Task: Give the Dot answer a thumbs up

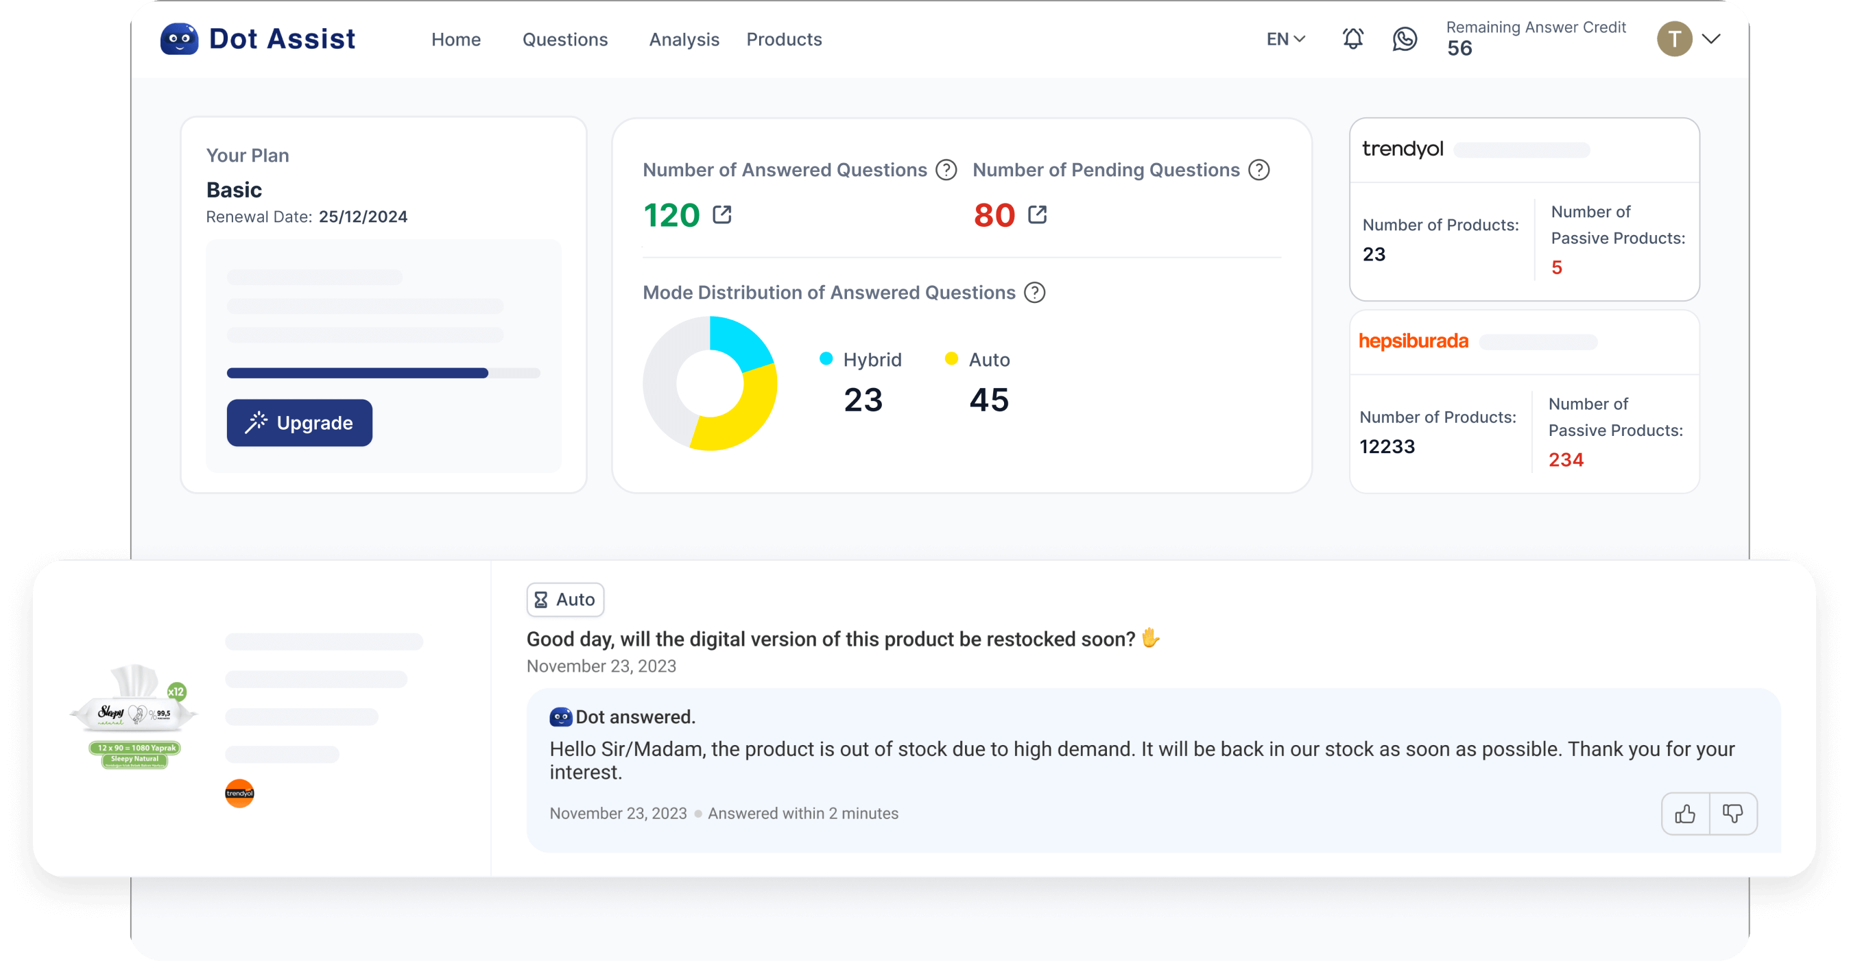Action: coord(1685,813)
